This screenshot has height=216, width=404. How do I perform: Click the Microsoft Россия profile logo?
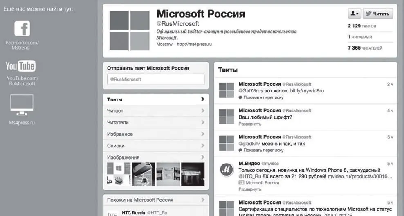point(129,30)
